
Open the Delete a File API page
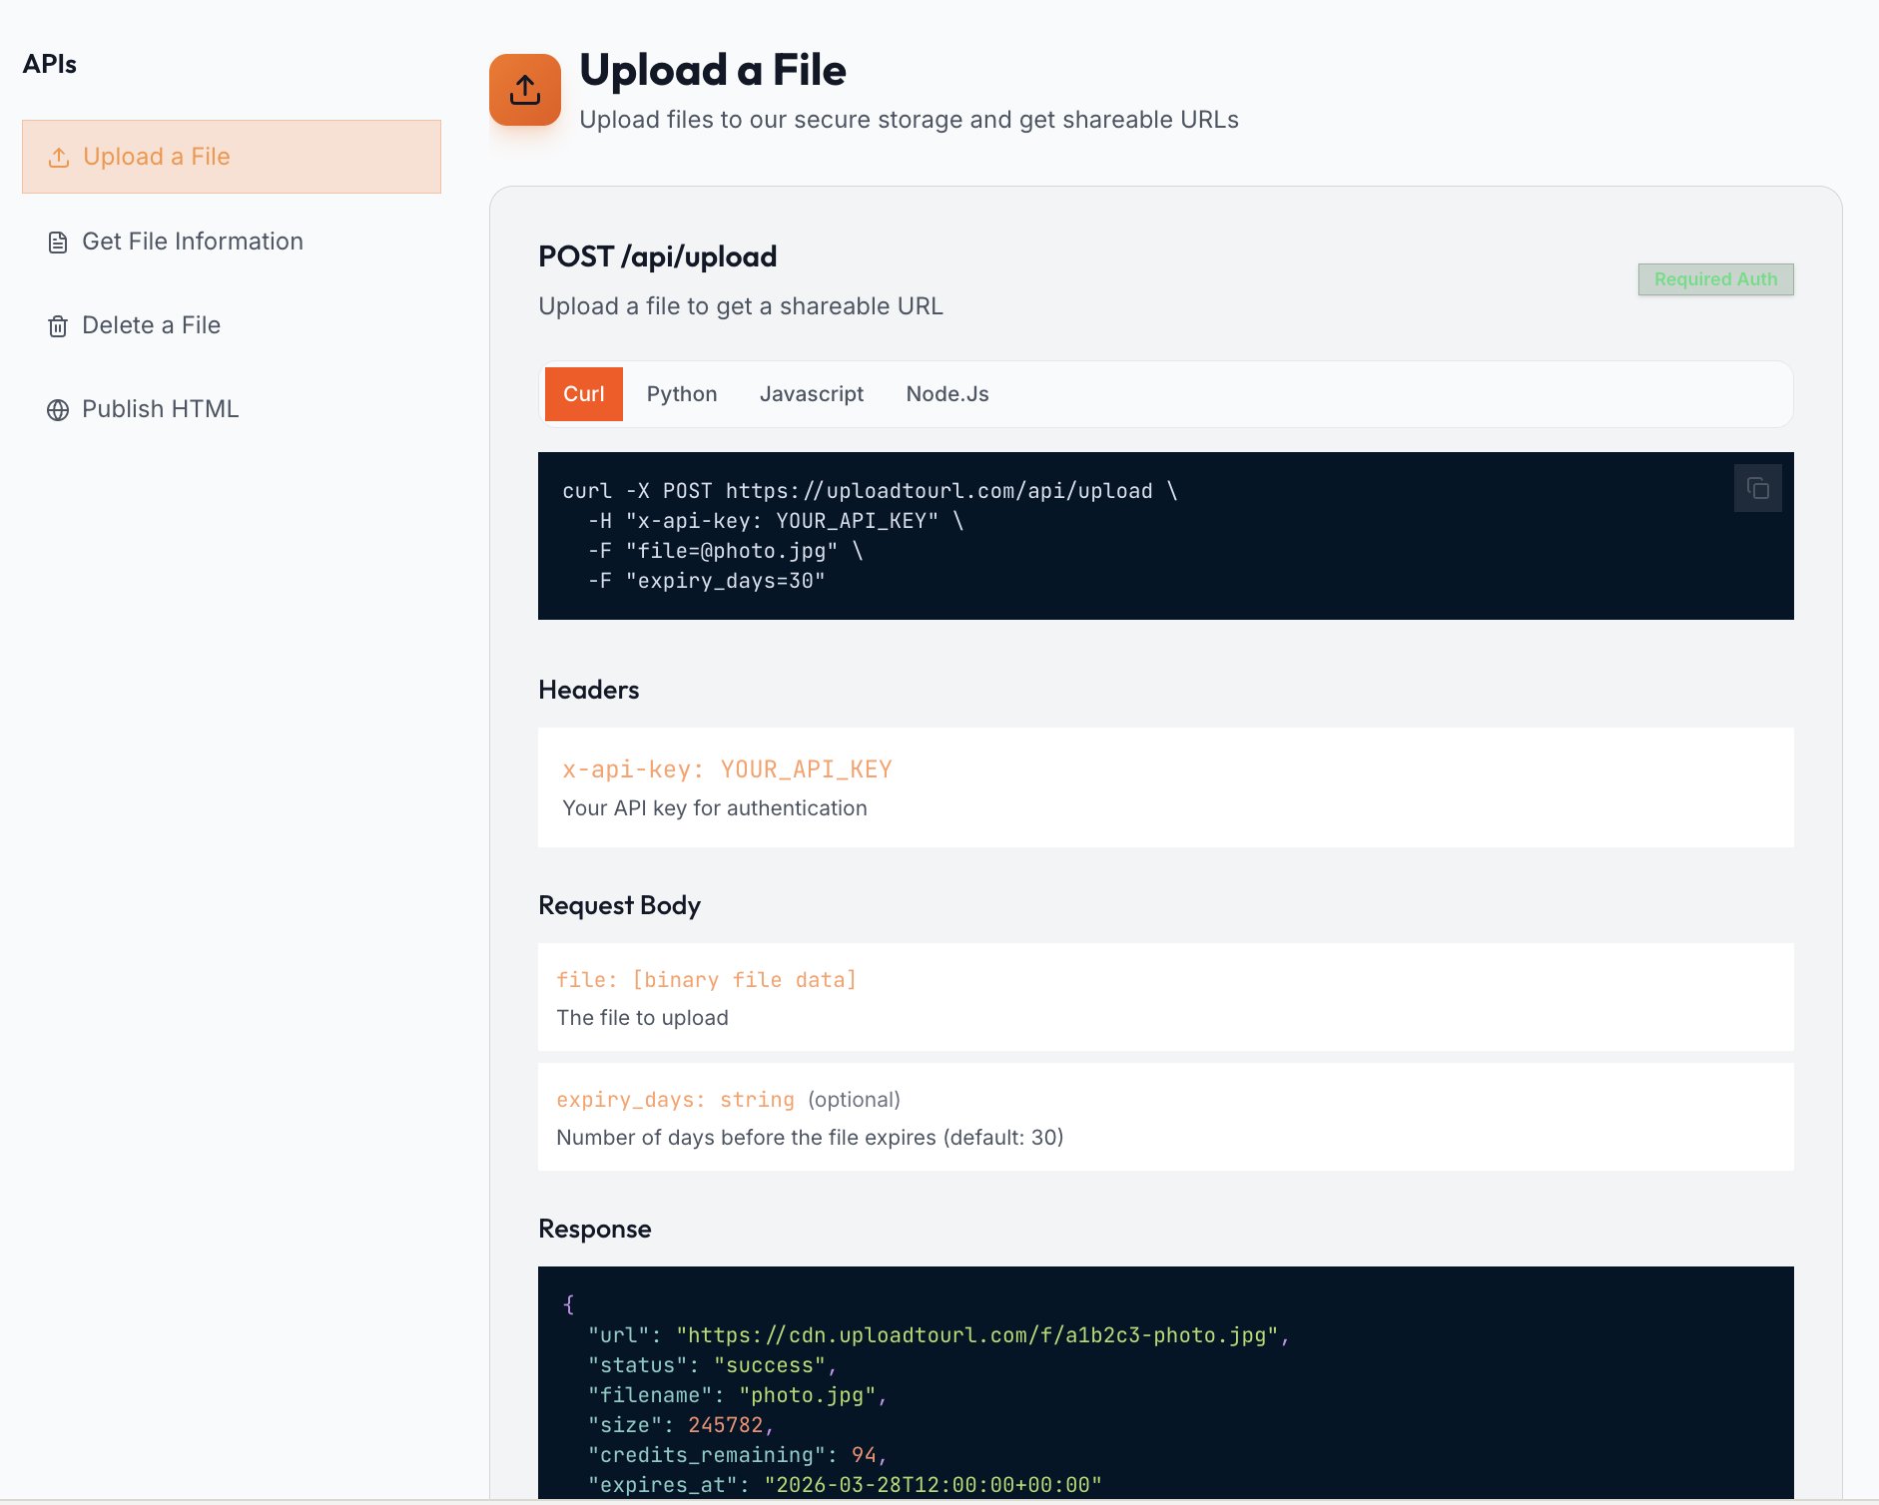(x=232, y=325)
